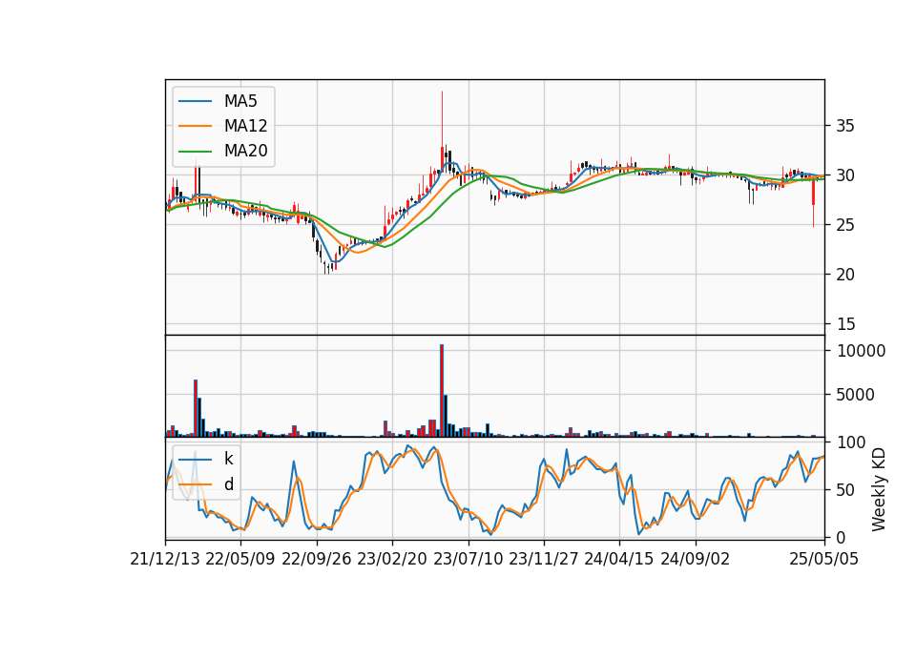Click the MA20 legend label
This screenshot has width=916, height=658.
245,151
